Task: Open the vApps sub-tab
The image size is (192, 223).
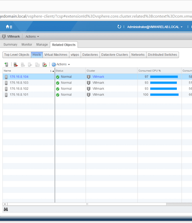Action: [x=75, y=55]
